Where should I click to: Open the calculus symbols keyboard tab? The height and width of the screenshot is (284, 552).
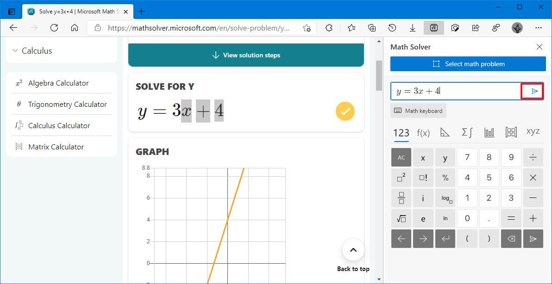[467, 132]
